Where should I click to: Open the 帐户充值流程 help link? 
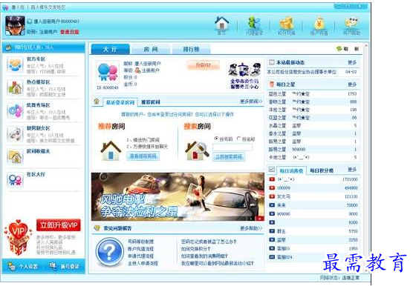pos(140,248)
